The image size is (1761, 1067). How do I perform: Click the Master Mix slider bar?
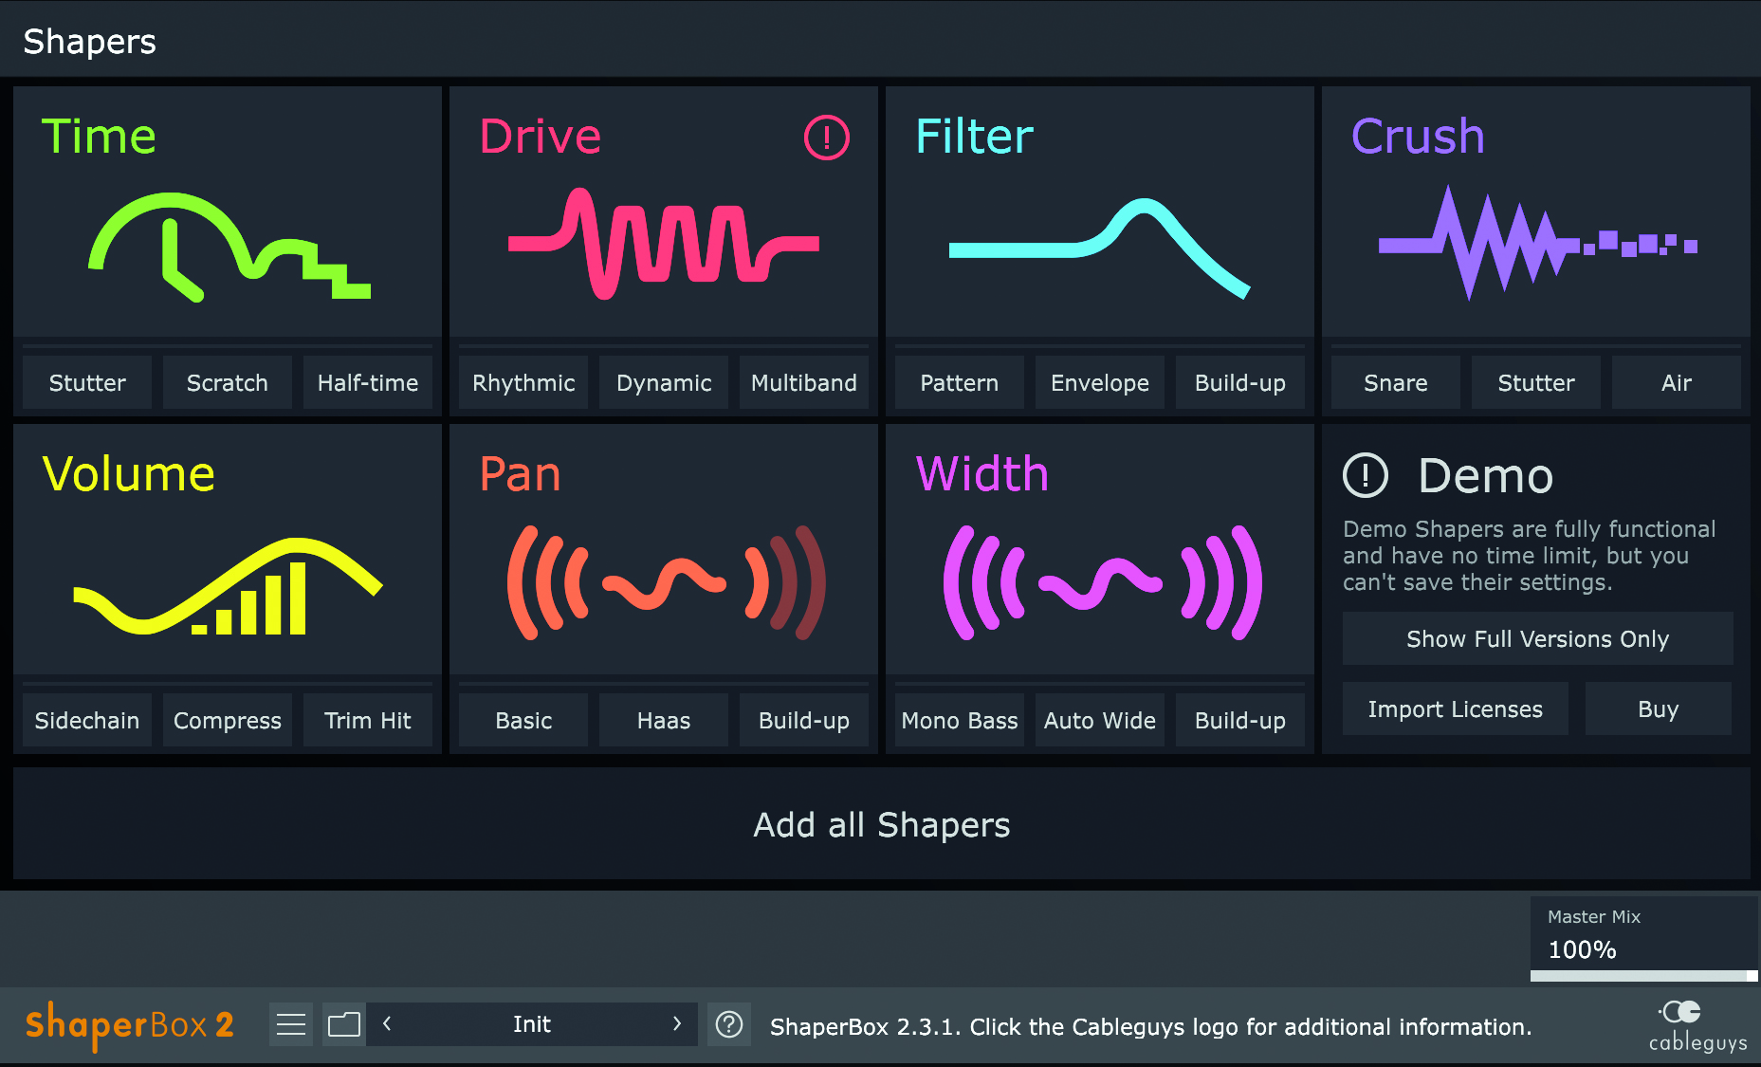1644,976
